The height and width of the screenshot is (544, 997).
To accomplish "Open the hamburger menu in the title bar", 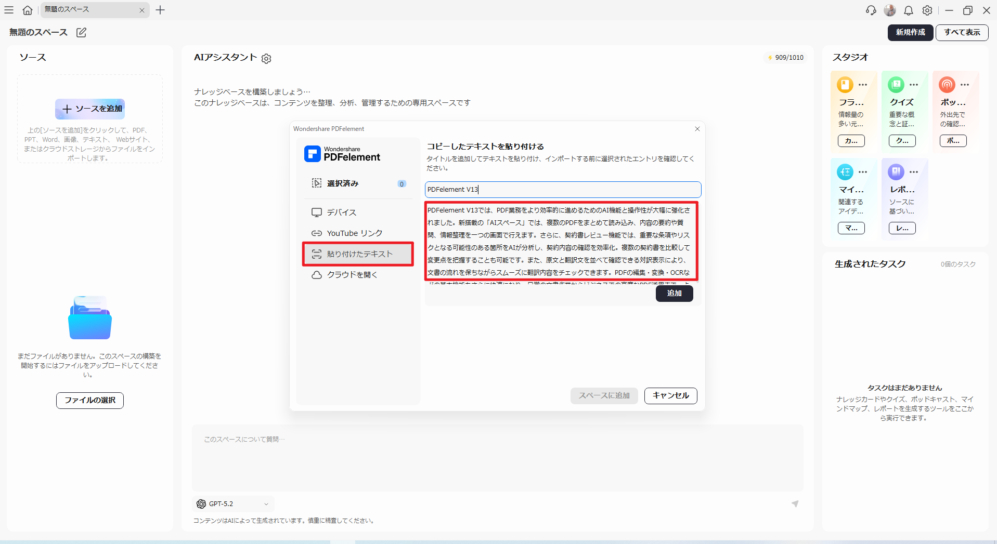I will coord(9,10).
